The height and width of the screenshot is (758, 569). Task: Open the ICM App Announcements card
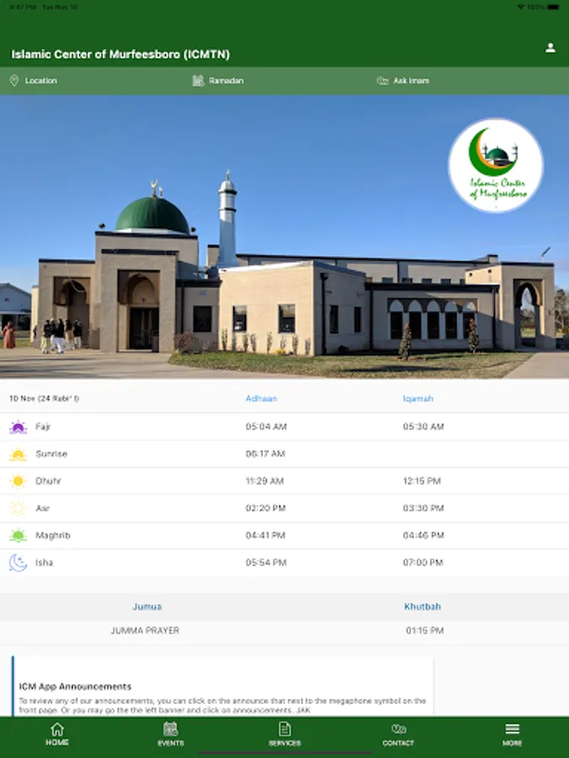(x=223, y=686)
